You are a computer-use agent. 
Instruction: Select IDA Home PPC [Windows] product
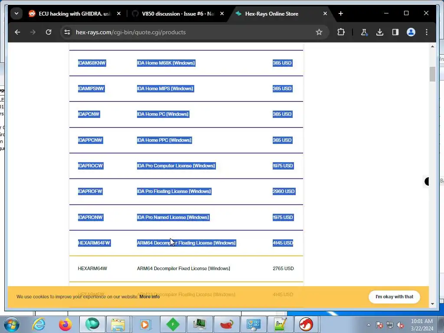pyautogui.click(x=164, y=140)
